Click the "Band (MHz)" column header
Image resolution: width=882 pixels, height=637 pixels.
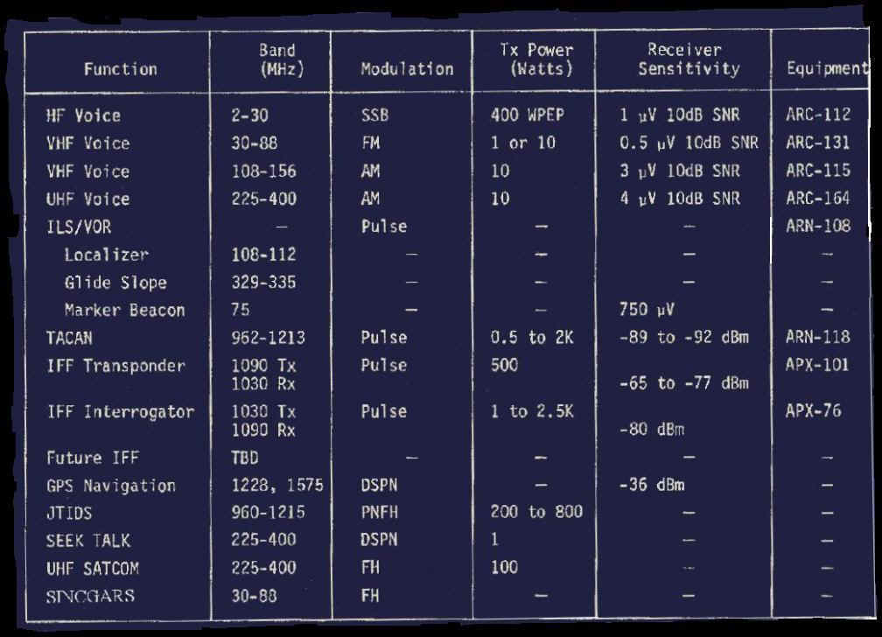pyautogui.click(x=281, y=59)
